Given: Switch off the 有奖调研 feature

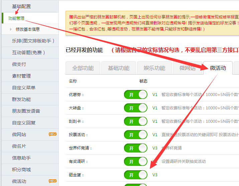Looking at the screenshot, I should coord(135,162).
